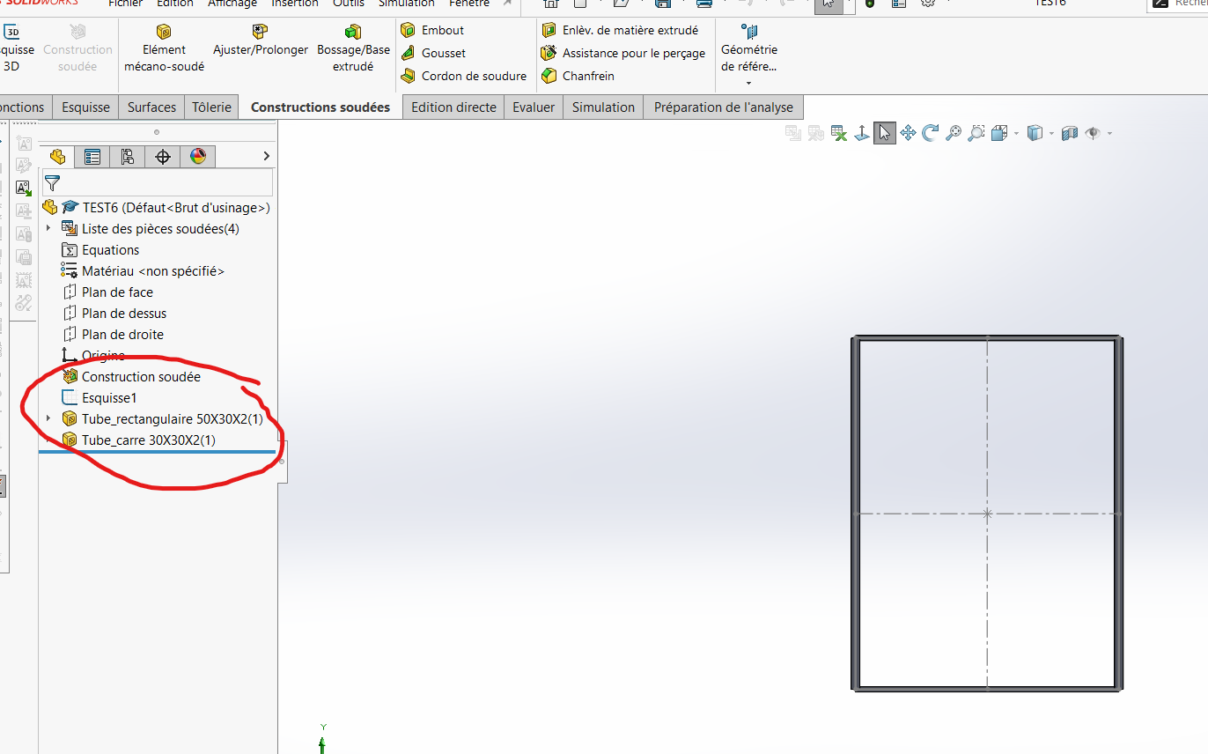1208x754 pixels.
Task: Click the pan view arrows icon
Action: (908, 133)
